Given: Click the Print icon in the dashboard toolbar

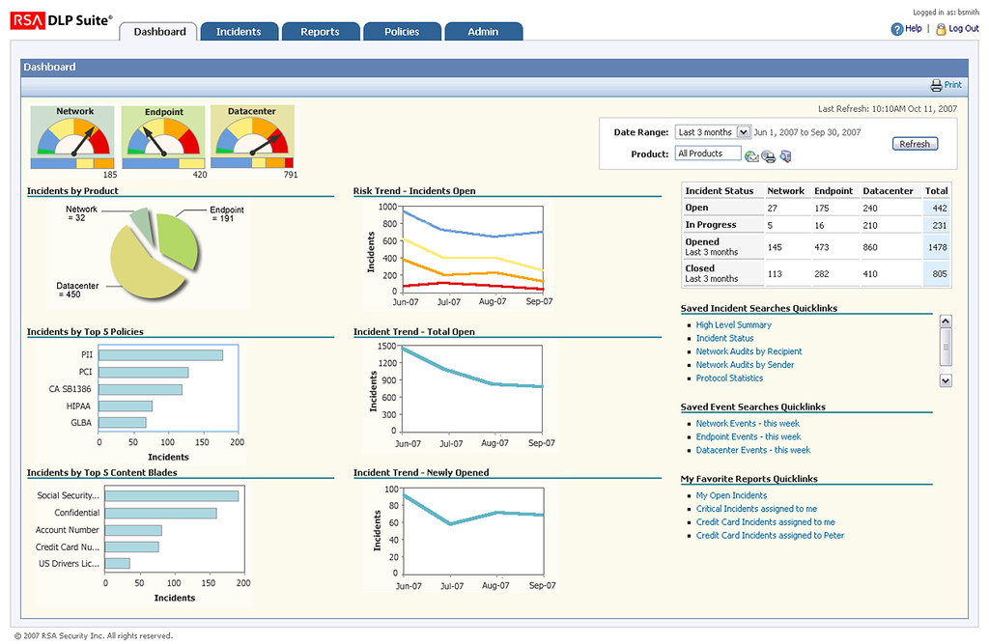Looking at the screenshot, I should coord(936,85).
